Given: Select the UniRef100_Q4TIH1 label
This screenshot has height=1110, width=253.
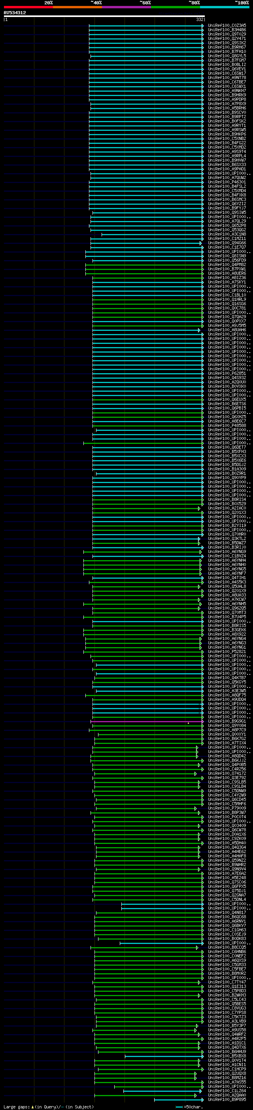Looking at the screenshot, I should point(227,578).
